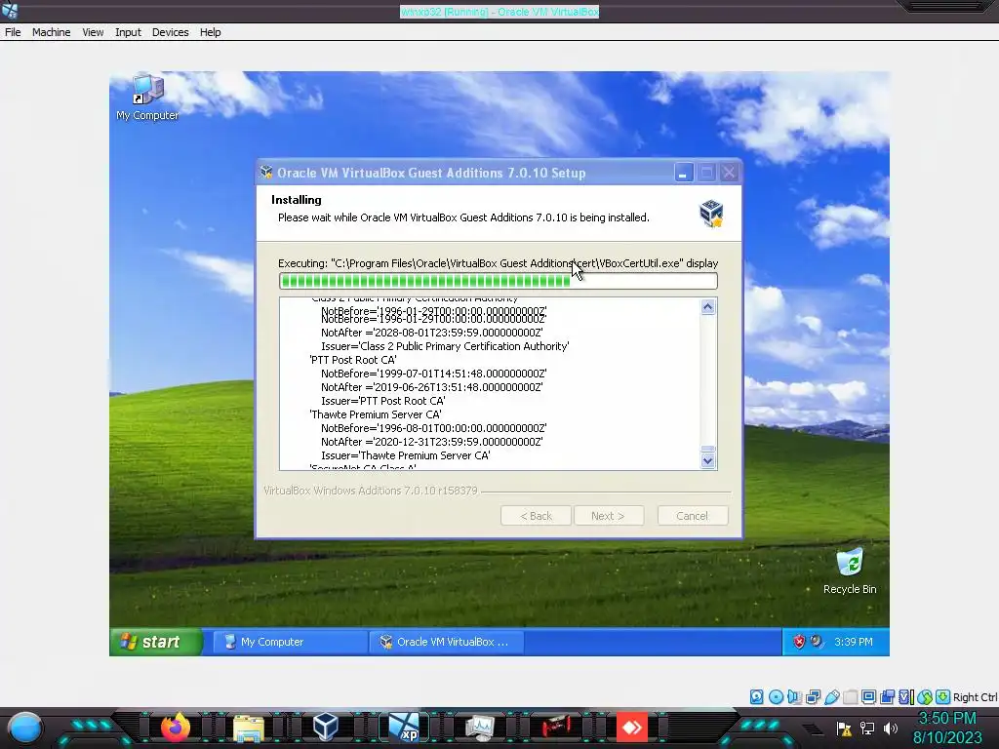Click the mouse integration status icon
Image resolution: width=999 pixels, height=749 pixels.
[x=925, y=696]
